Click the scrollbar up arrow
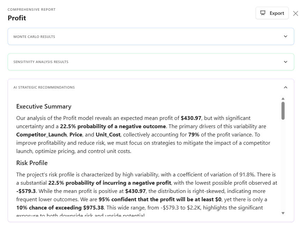The width and height of the screenshot is (306, 225). tap(283, 99)
